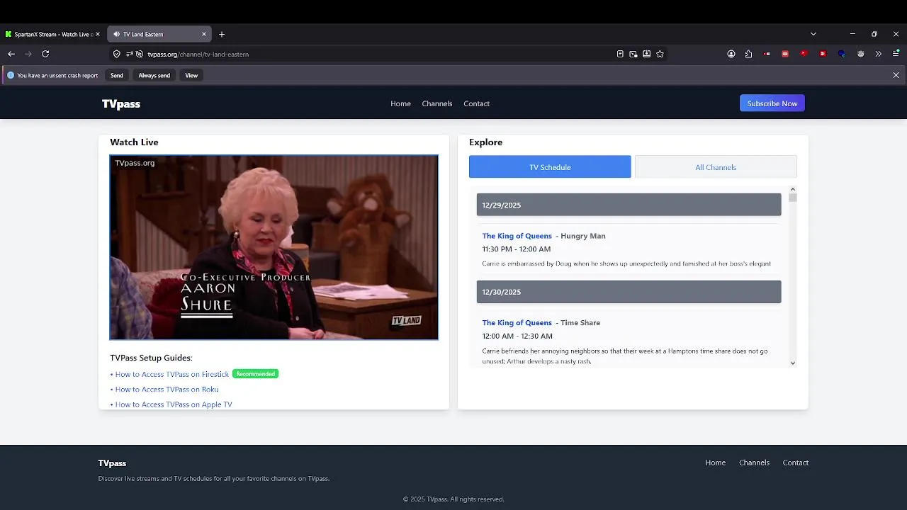Open the extensions puzzle piece icon
This screenshot has width=907, height=510.
point(748,54)
